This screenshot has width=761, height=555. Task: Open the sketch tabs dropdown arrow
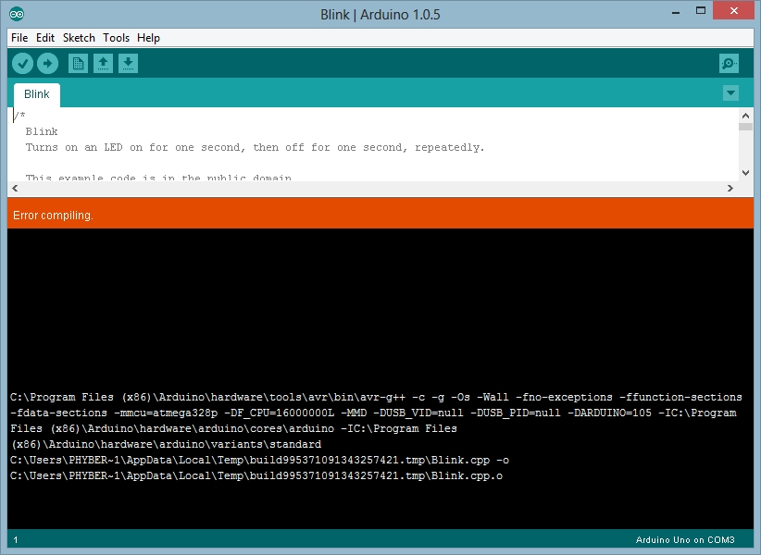731,92
